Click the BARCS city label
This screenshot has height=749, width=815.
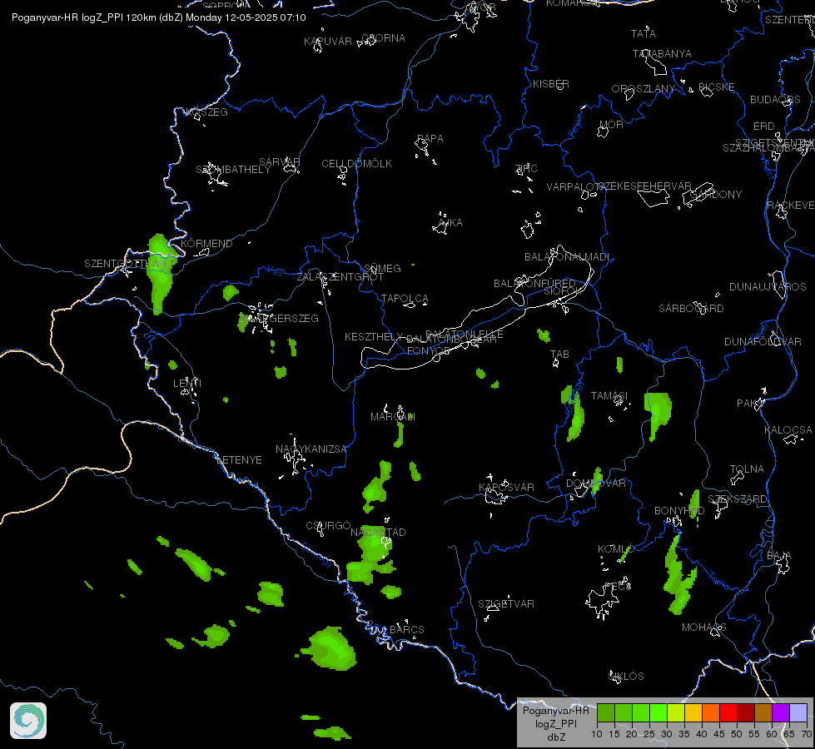click(407, 629)
